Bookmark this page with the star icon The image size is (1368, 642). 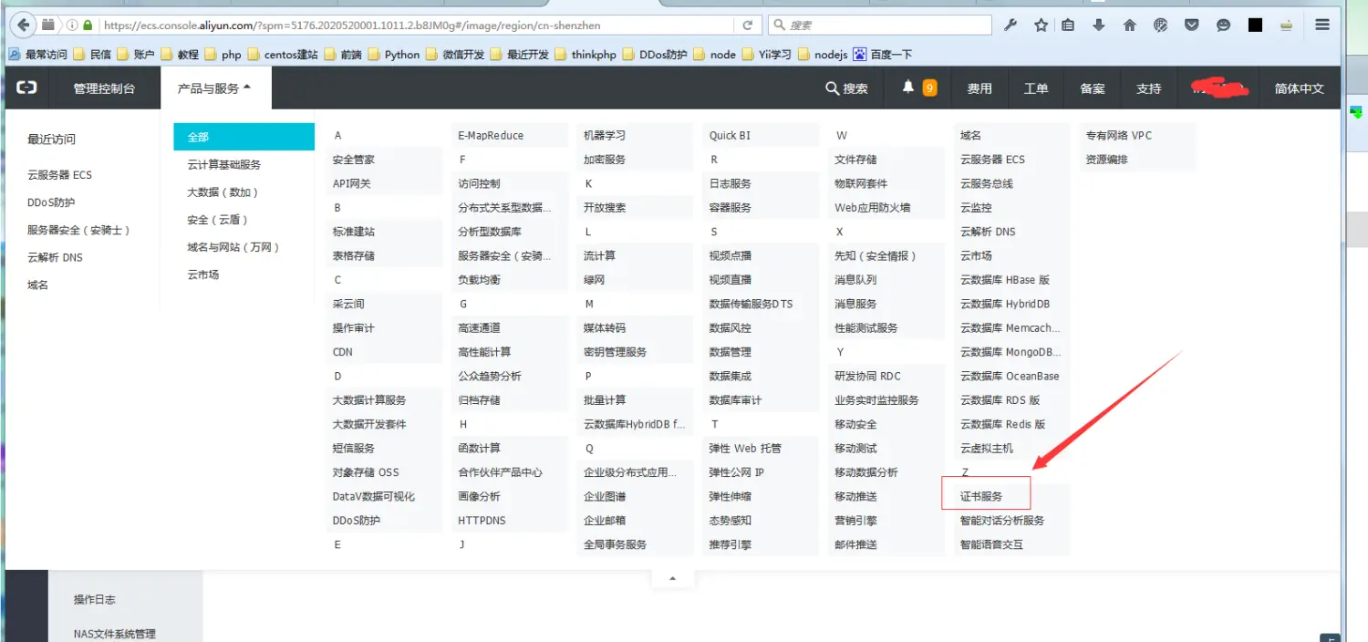coord(1041,26)
